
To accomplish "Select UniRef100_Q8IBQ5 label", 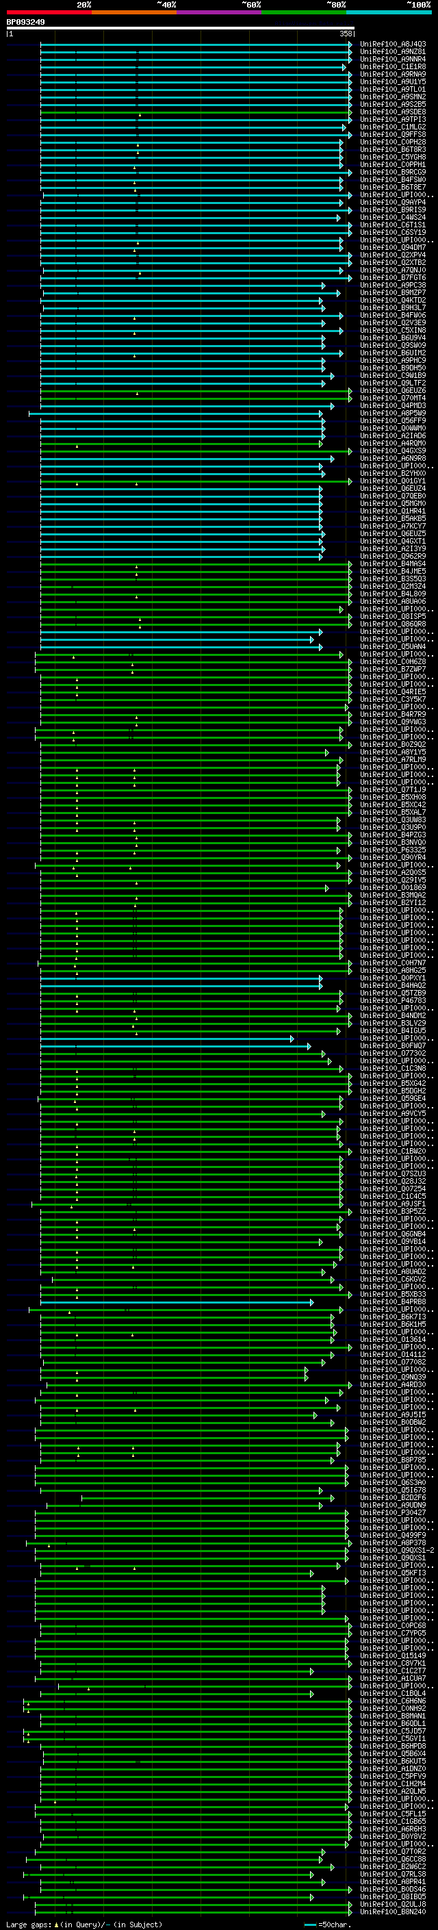I will [393, 1897].
